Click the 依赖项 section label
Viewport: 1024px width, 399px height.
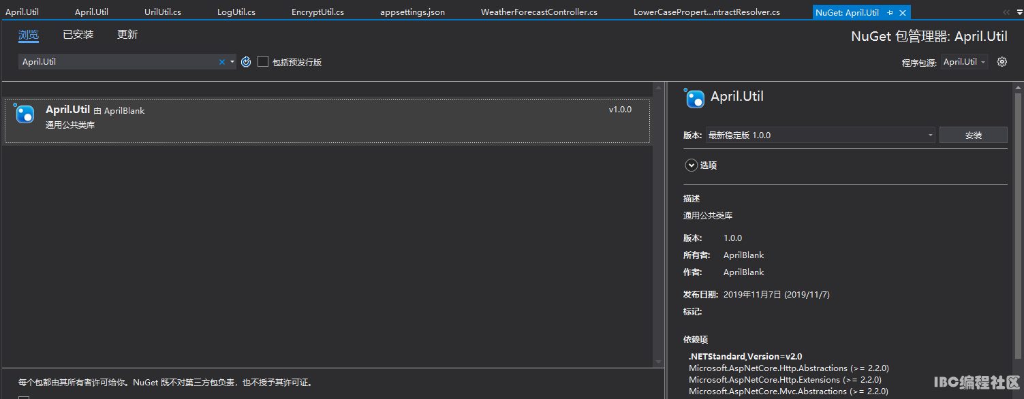coord(696,340)
